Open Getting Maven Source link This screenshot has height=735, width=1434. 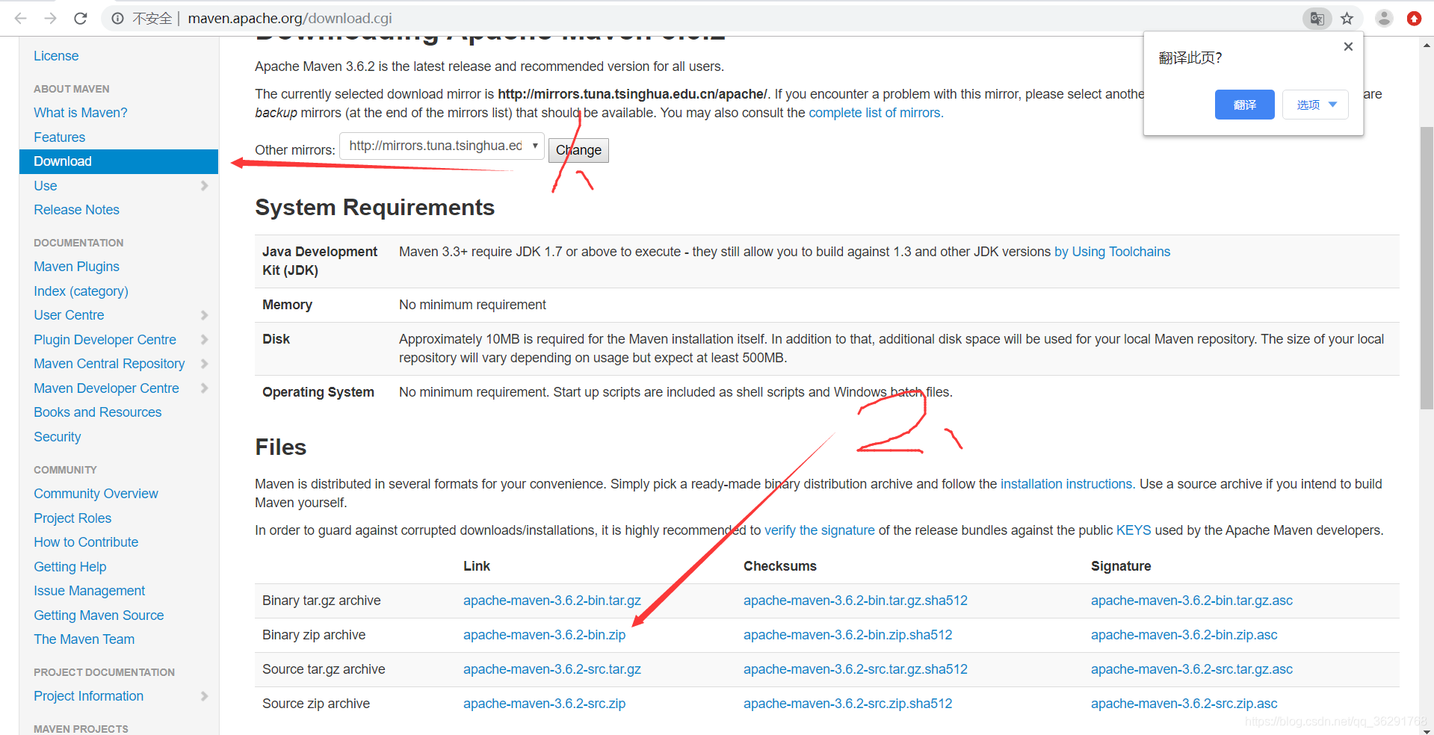click(99, 615)
